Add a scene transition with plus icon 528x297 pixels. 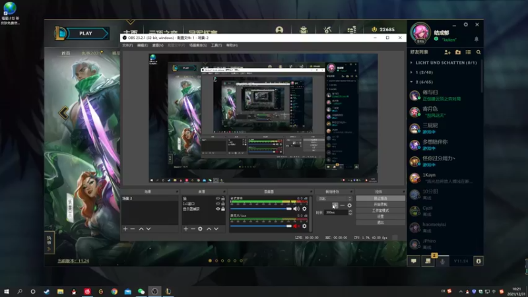pyautogui.click(x=335, y=205)
